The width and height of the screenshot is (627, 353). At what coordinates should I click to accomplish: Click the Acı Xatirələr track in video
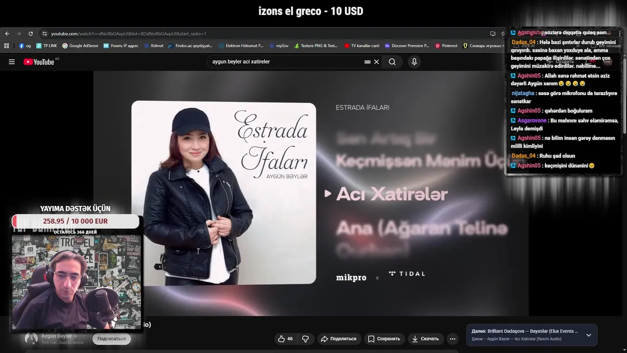[x=391, y=194]
